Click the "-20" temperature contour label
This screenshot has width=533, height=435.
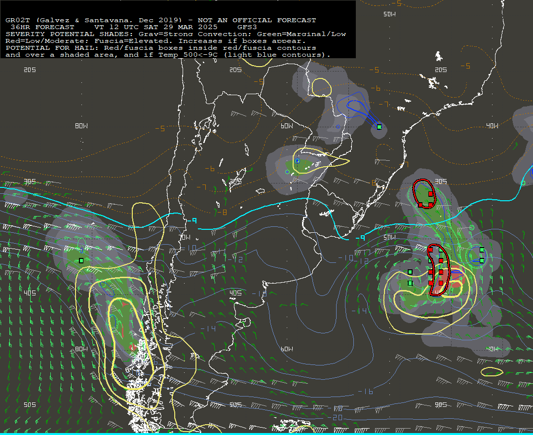pos(335,417)
